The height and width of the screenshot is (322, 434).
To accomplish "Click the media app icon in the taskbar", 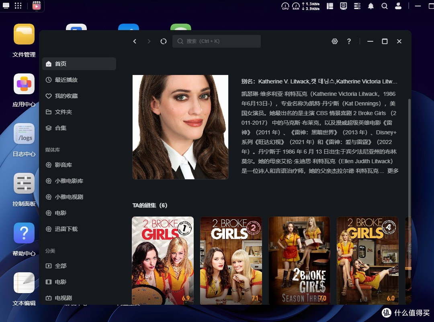I will (x=37, y=6).
